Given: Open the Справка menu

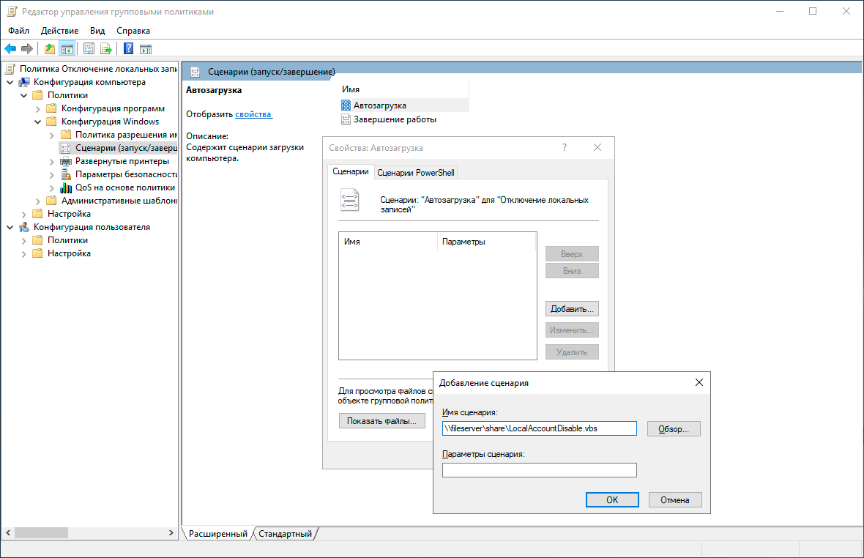Looking at the screenshot, I should pos(133,31).
